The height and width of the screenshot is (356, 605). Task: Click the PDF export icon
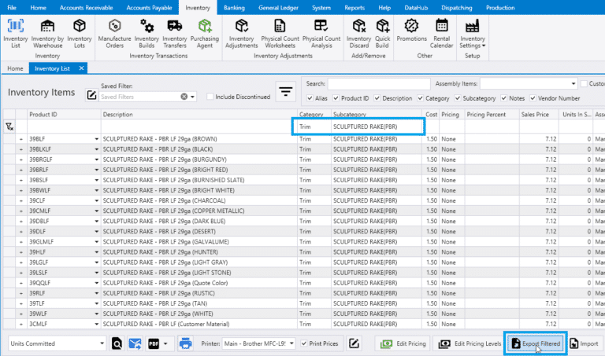154,343
